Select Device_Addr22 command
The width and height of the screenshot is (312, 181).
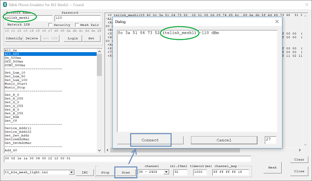[50, 132]
